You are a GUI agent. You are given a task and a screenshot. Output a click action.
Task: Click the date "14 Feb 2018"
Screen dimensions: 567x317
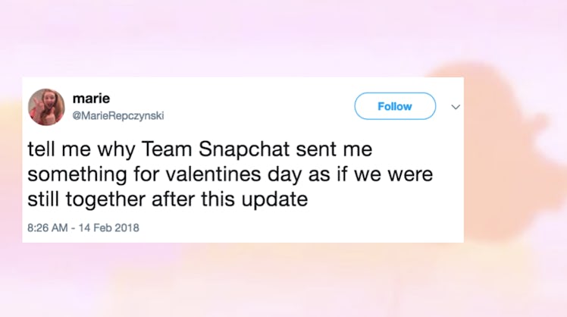111,228
